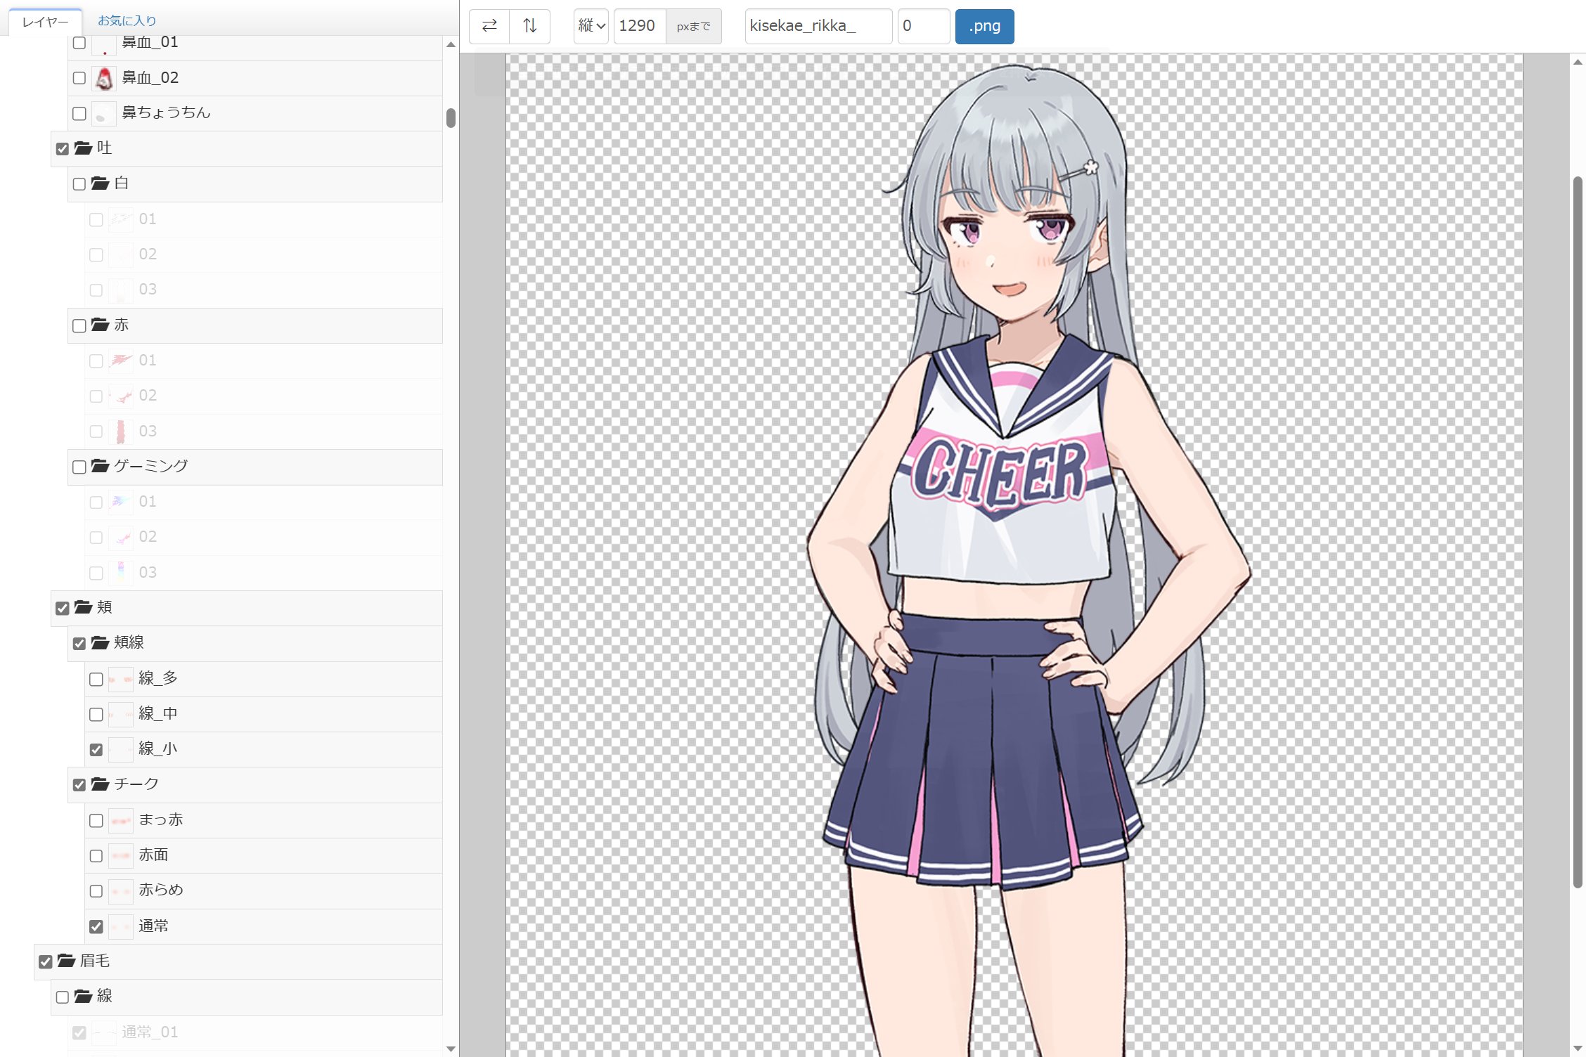
Task: Click the チーク folder icon
Action: (101, 784)
